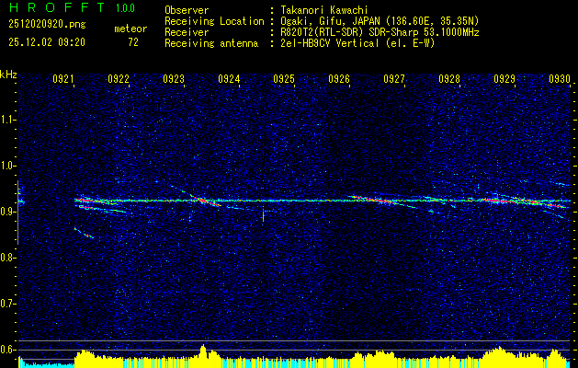
Task: Click the Receiver label
Action: click(187, 32)
